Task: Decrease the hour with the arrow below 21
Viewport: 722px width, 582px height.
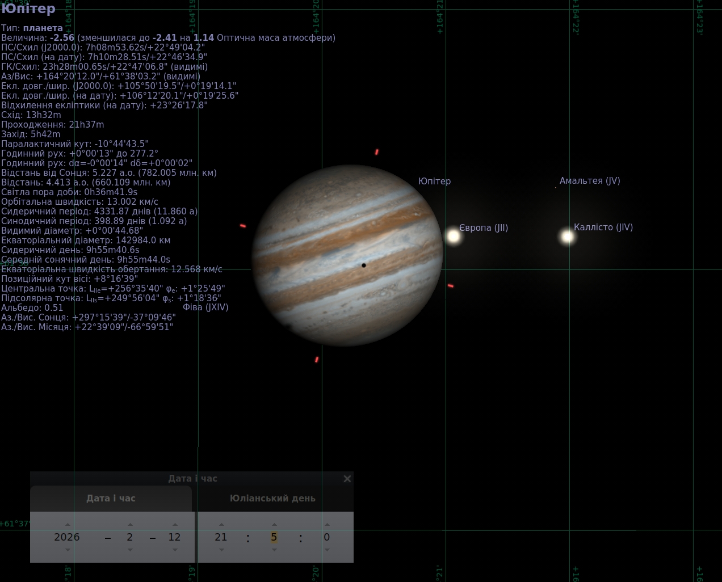Action: click(x=221, y=550)
